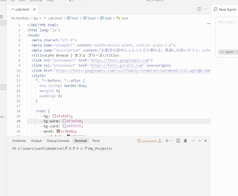The image size is (238, 196).
Task: Switch to the Debug Console tab
Action: click(58, 141)
